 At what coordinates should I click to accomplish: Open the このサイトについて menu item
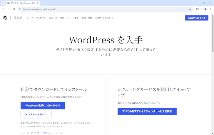click(104, 18)
